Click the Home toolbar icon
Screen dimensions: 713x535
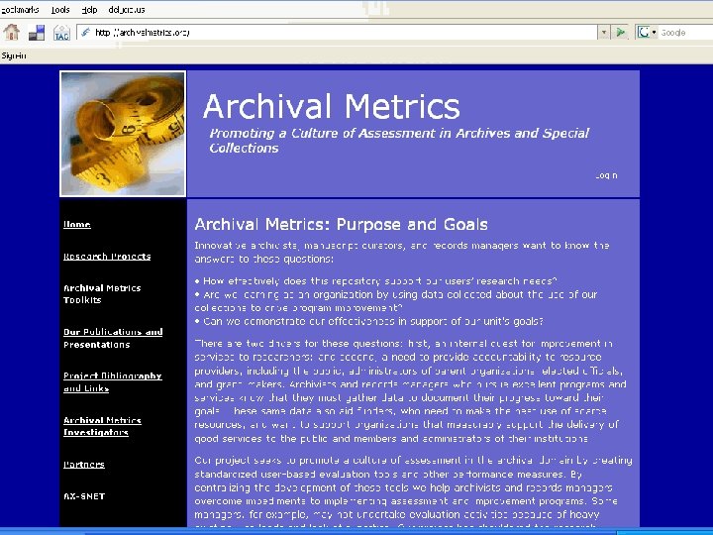coord(12,33)
